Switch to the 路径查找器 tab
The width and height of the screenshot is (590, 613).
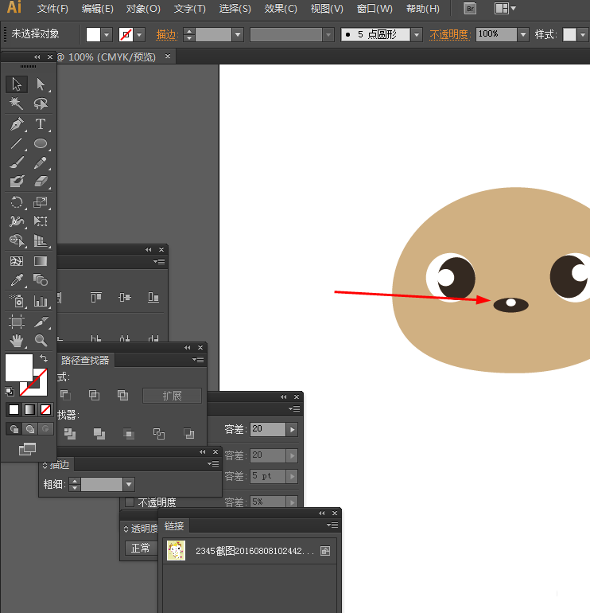(x=85, y=360)
